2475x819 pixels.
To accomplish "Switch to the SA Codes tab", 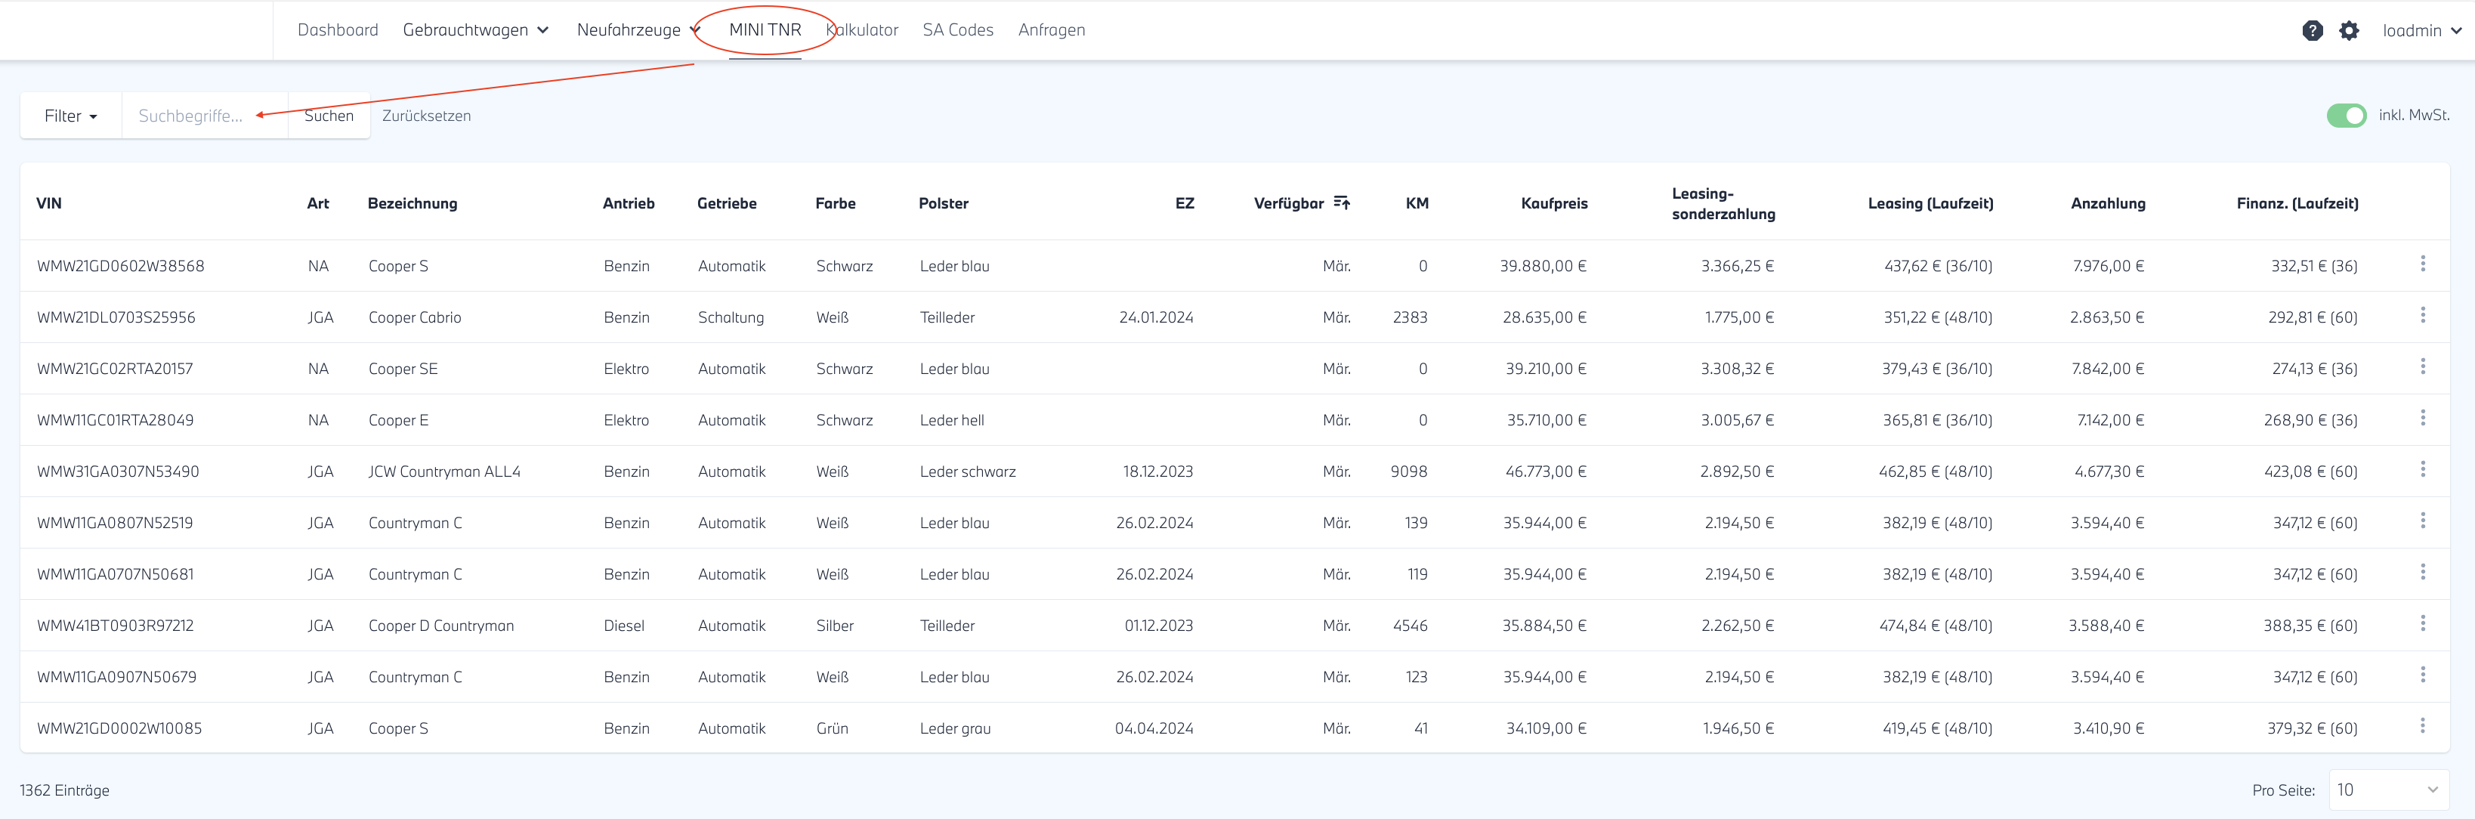I will 957,29.
